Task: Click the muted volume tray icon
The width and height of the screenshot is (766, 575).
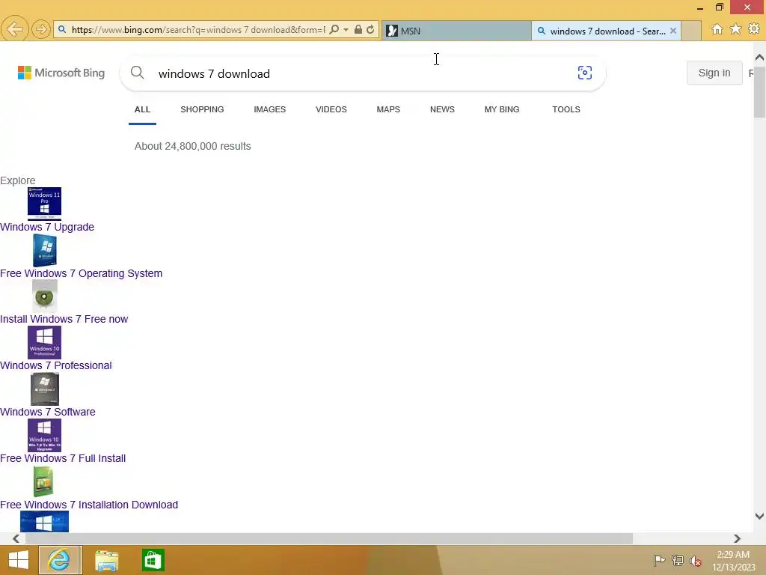Action: click(x=696, y=561)
